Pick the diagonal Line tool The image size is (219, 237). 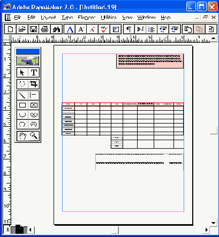pos(22,95)
